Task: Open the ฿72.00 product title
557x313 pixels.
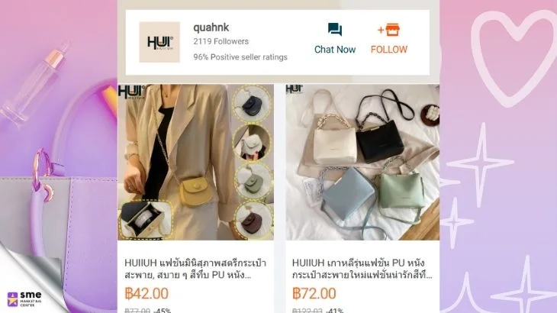Action: coord(362,269)
